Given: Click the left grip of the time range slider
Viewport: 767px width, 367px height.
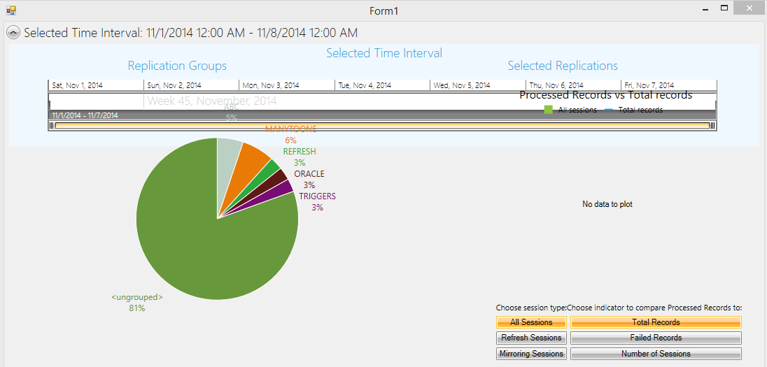Looking at the screenshot, I should point(52,126).
